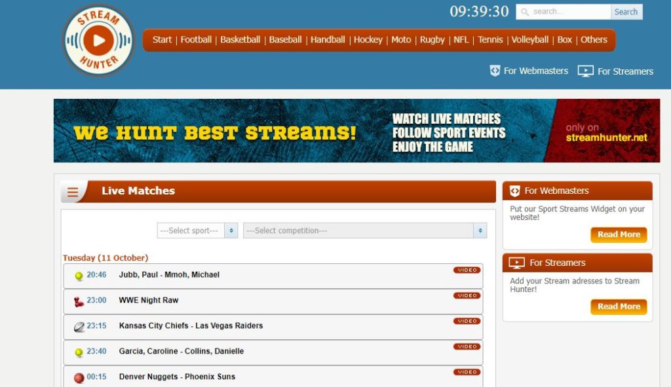671x387 pixels.
Task: Click the magnifier icon in search box
Action: pos(525,12)
